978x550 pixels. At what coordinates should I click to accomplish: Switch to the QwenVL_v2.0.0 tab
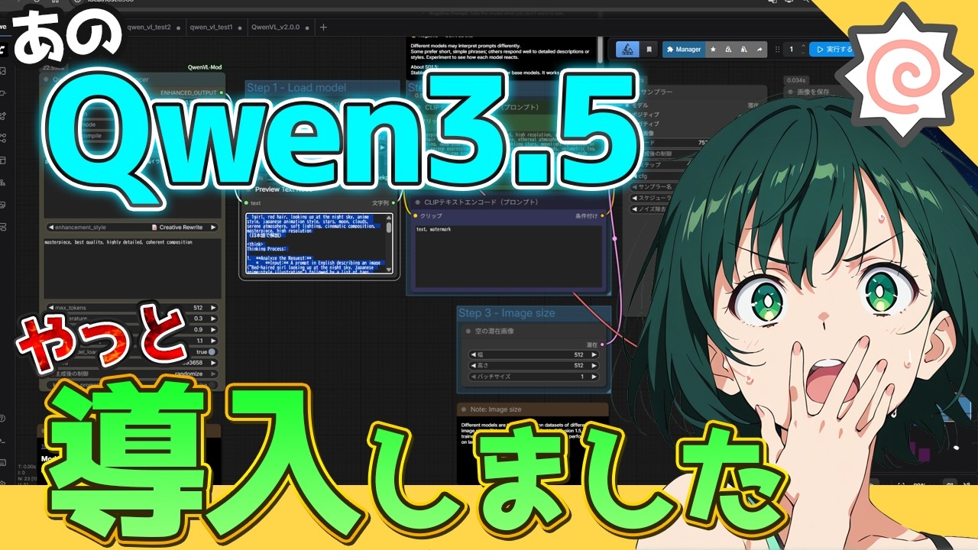tap(277, 27)
